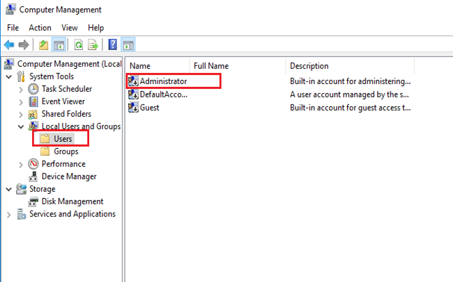
Task: Open the Help menu
Action: pos(96,28)
